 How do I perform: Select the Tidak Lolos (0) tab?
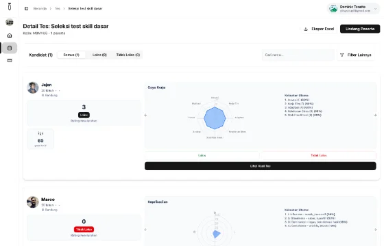(128, 55)
